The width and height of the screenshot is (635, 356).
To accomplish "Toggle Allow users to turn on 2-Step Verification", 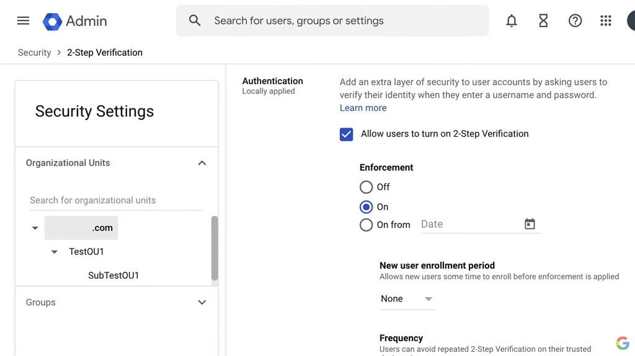I will (x=346, y=134).
